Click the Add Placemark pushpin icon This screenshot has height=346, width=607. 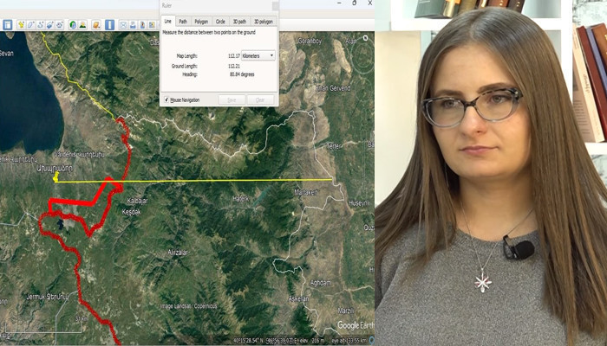pyautogui.click(x=20, y=24)
